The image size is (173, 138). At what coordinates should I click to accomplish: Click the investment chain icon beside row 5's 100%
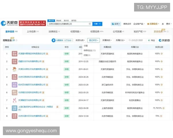[162, 85]
